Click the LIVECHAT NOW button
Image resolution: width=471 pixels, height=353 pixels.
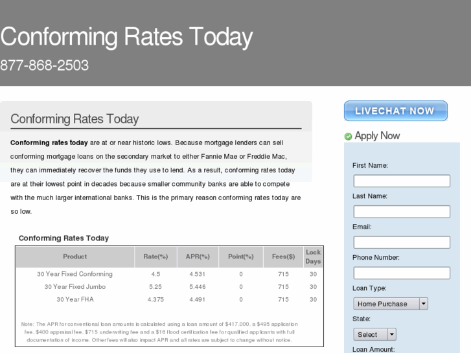pos(395,111)
